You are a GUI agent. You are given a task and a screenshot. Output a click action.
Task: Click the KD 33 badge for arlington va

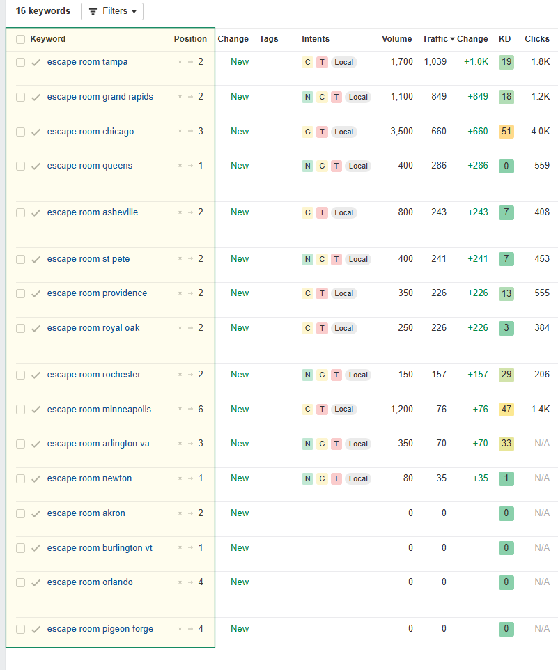506,444
